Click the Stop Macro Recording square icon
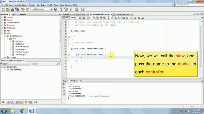Screen dimensions: 204x114 pyautogui.click(x=135, y=18)
